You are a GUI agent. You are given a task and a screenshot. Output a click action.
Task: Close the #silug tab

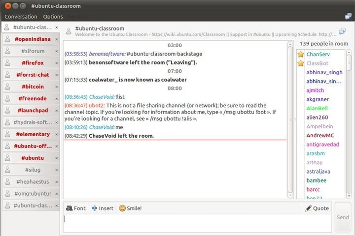pos(57,170)
